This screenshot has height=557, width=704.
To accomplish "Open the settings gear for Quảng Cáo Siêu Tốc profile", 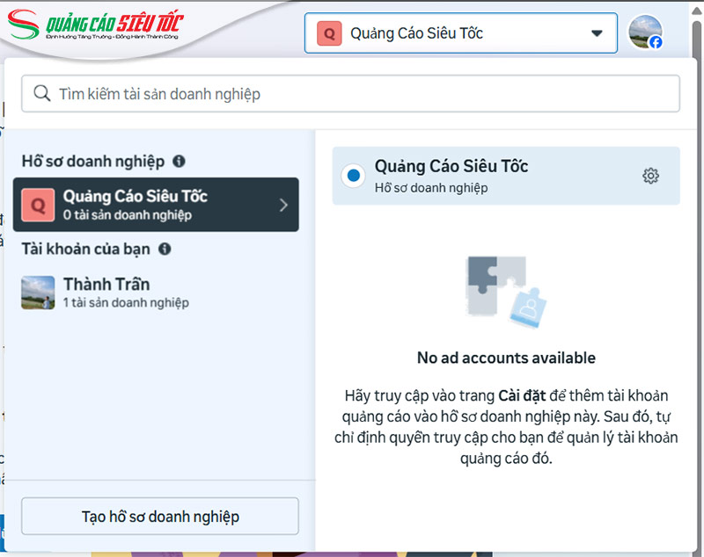I will pos(650,176).
